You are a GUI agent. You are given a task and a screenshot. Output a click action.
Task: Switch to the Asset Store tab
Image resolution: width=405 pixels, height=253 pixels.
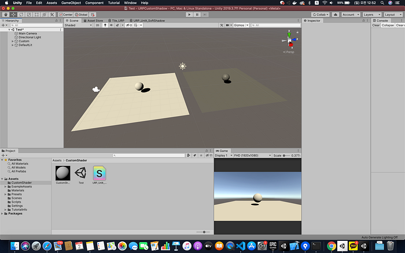pyautogui.click(x=93, y=20)
